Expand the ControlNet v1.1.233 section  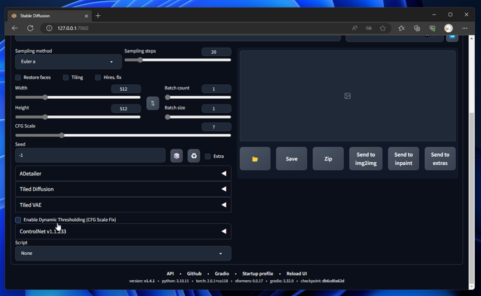coord(123,231)
